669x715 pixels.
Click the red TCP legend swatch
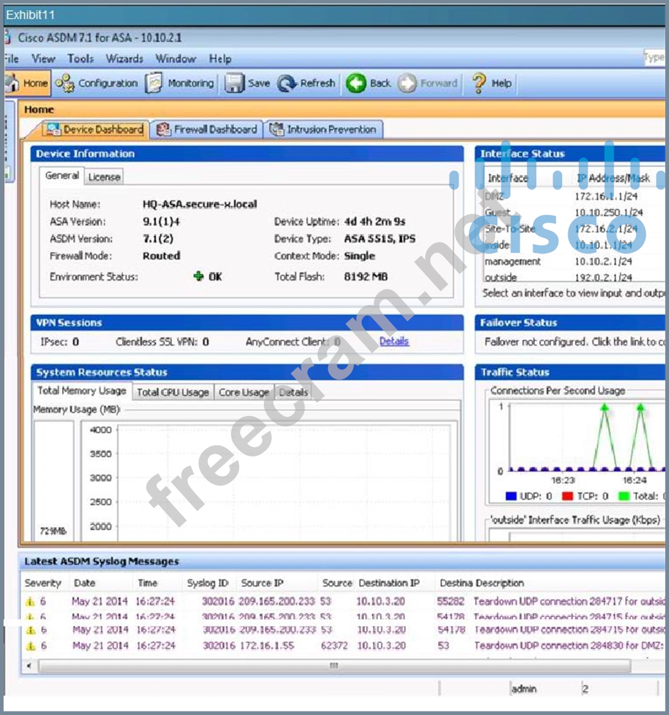pyautogui.click(x=567, y=496)
